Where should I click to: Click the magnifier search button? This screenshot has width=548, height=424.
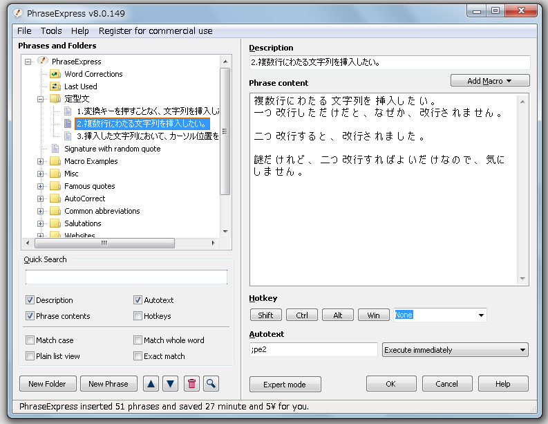click(x=211, y=384)
